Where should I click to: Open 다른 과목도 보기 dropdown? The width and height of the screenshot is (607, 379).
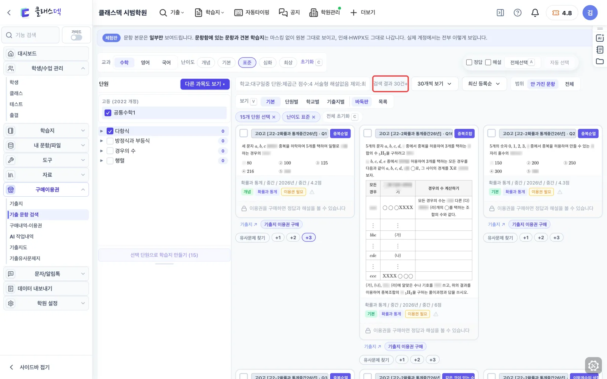click(x=205, y=84)
